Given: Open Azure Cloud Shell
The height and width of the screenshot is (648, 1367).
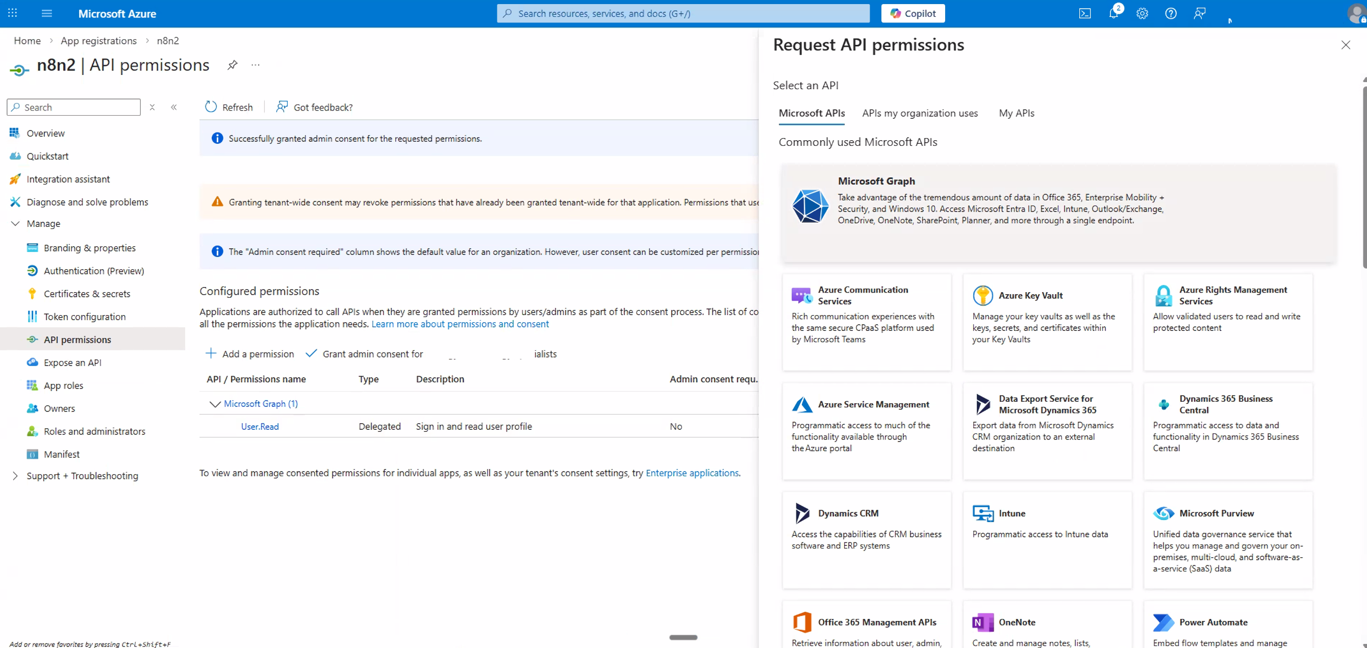Looking at the screenshot, I should coord(1085,13).
